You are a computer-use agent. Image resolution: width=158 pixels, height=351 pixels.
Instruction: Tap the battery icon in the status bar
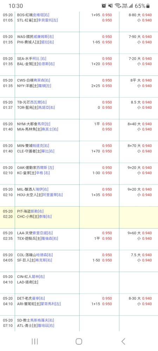pyautogui.click(x=148, y=6)
